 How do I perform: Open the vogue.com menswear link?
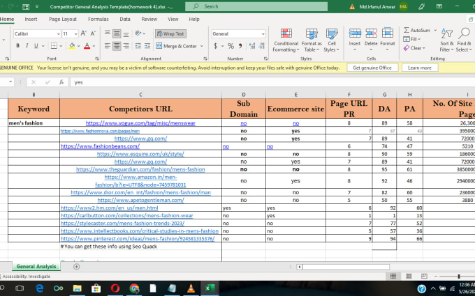(x=140, y=123)
